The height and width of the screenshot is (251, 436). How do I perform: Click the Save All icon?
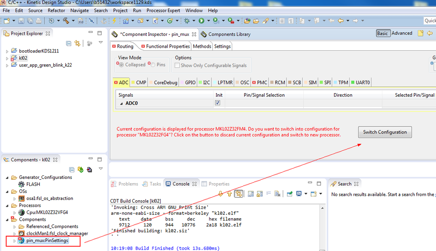[x=30, y=21]
